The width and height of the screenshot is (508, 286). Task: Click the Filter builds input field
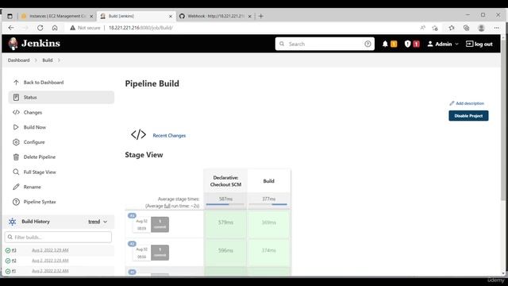(58, 237)
